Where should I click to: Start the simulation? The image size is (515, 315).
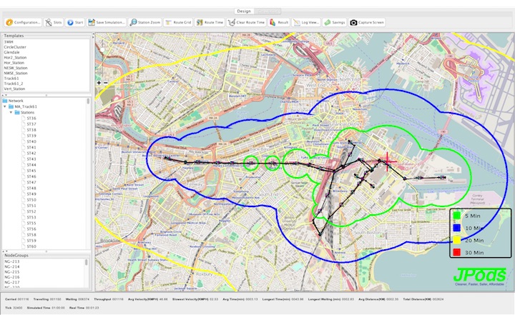(x=75, y=22)
